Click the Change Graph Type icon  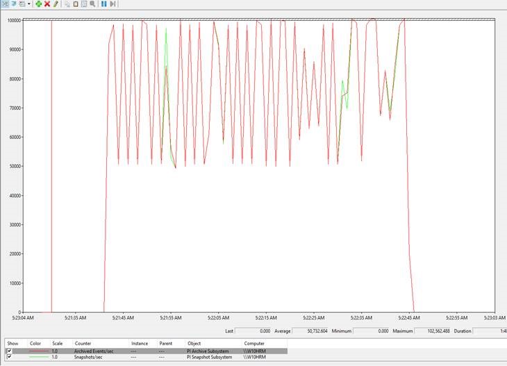22,3
